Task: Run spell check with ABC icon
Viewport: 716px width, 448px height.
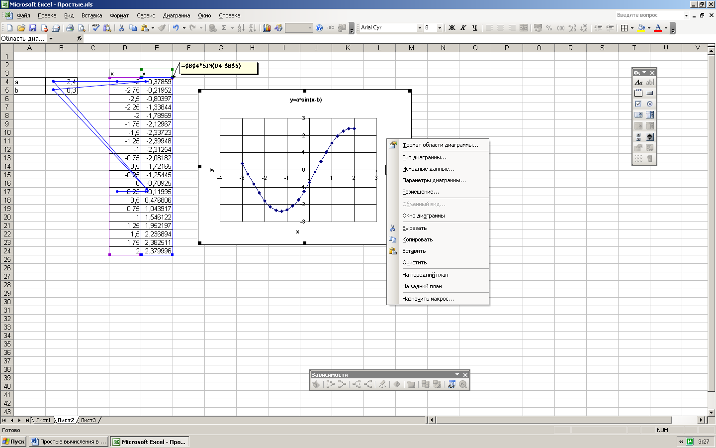Action: (x=95, y=28)
